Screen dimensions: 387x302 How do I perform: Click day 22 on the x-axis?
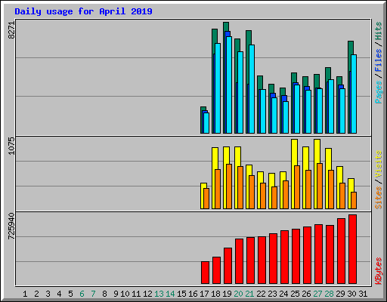click(261, 294)
